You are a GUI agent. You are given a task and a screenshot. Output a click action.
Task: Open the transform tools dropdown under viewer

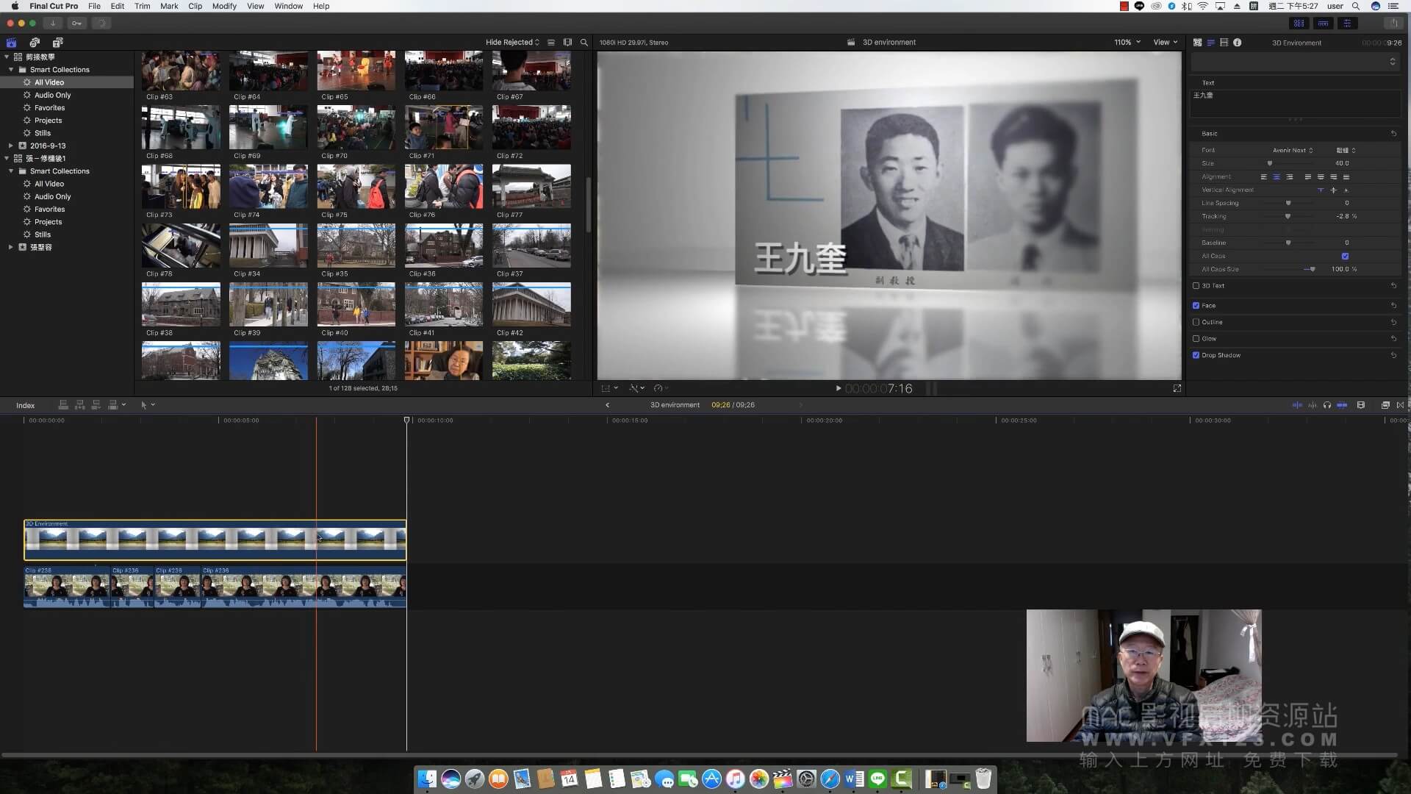coord(609,388)
